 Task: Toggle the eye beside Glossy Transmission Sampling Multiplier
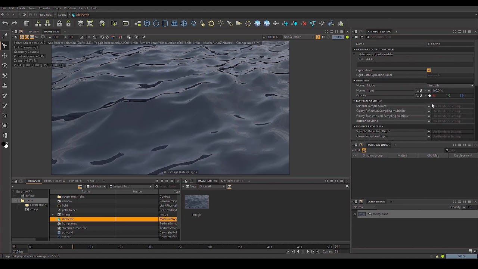click(x=429, y=116)
